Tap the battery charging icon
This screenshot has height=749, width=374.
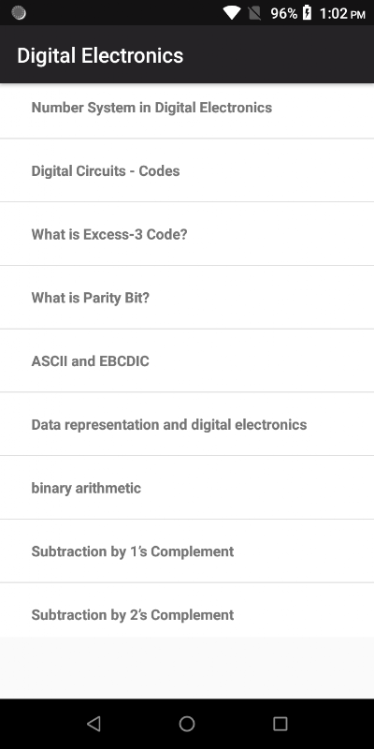pyautogui.click(x=308, y=13)
